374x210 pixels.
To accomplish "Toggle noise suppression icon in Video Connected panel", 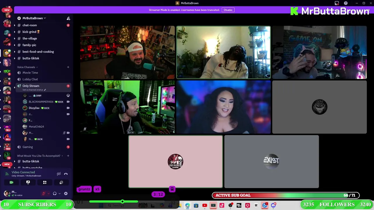I will (59, 174).
